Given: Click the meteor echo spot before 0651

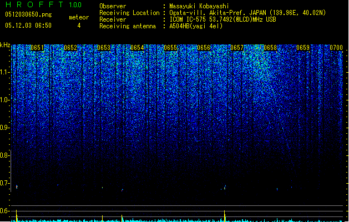Looking at the screenshot, I should tap(17, 187).
